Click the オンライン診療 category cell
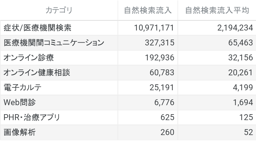This screenshot has height=145, width=256. (x=30, y=58)
